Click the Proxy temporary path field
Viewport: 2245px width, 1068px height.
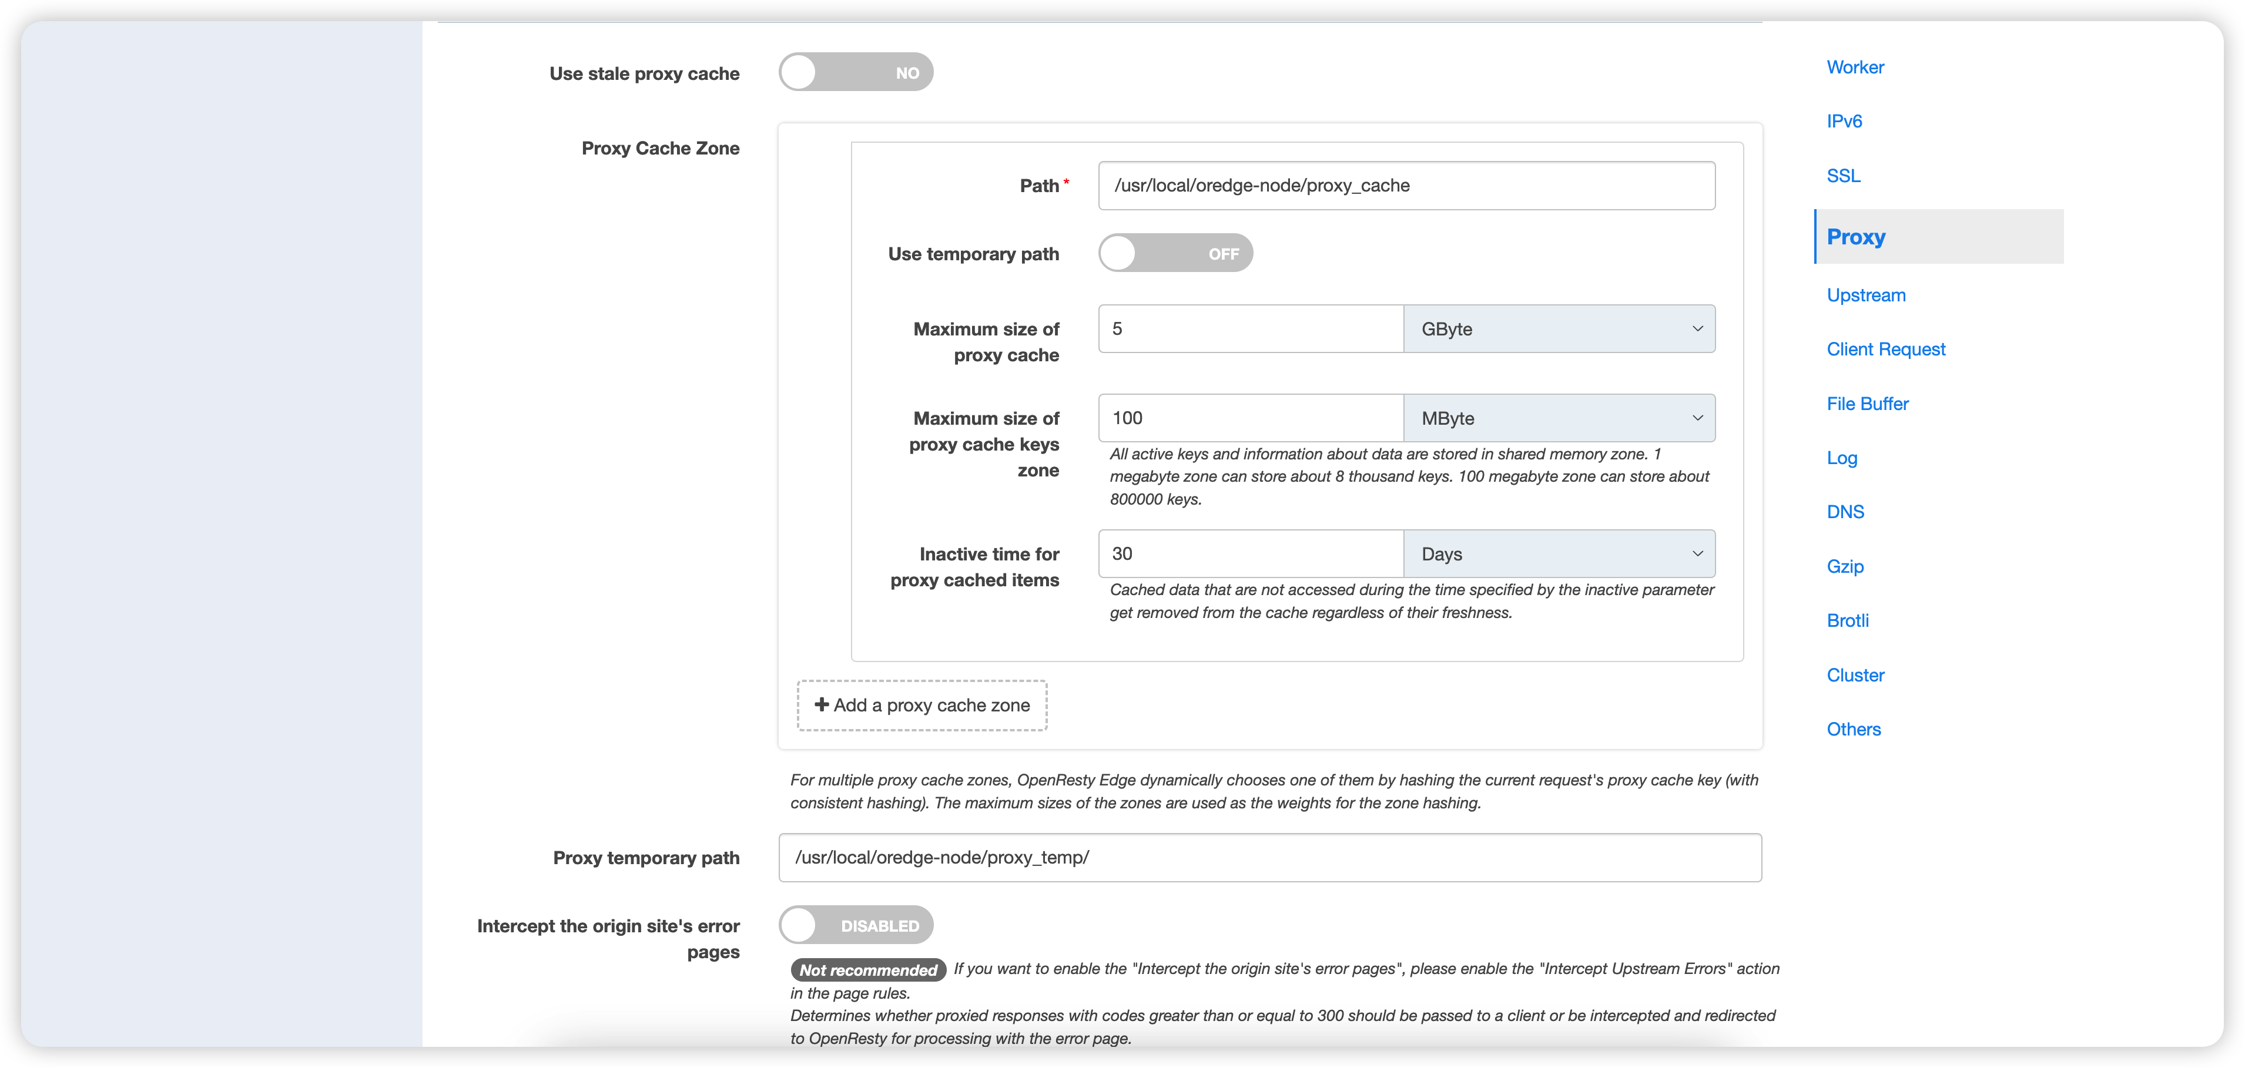(x=1270, y=858)
